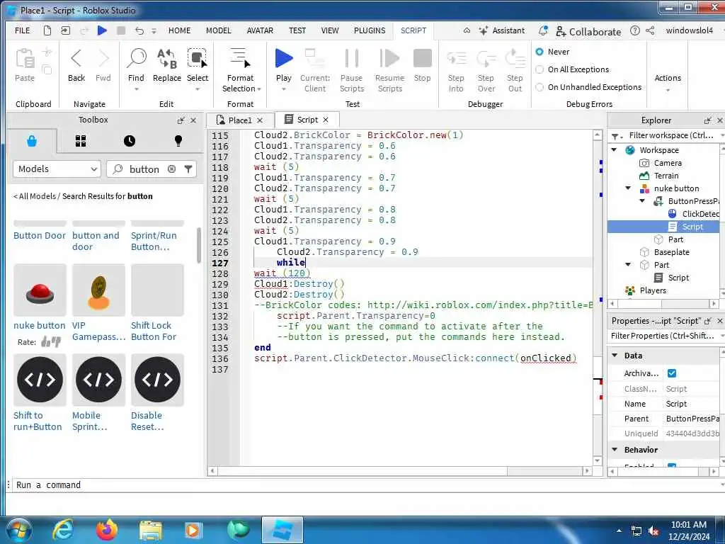Click the Back navigate arrow
Screen dimensions: 725x544
click(x=76, y=64)
